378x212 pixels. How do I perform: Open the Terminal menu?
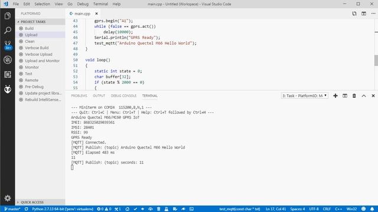[100, 4]
